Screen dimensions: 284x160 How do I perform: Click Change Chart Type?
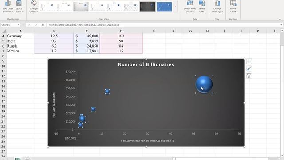coord(217,7)
